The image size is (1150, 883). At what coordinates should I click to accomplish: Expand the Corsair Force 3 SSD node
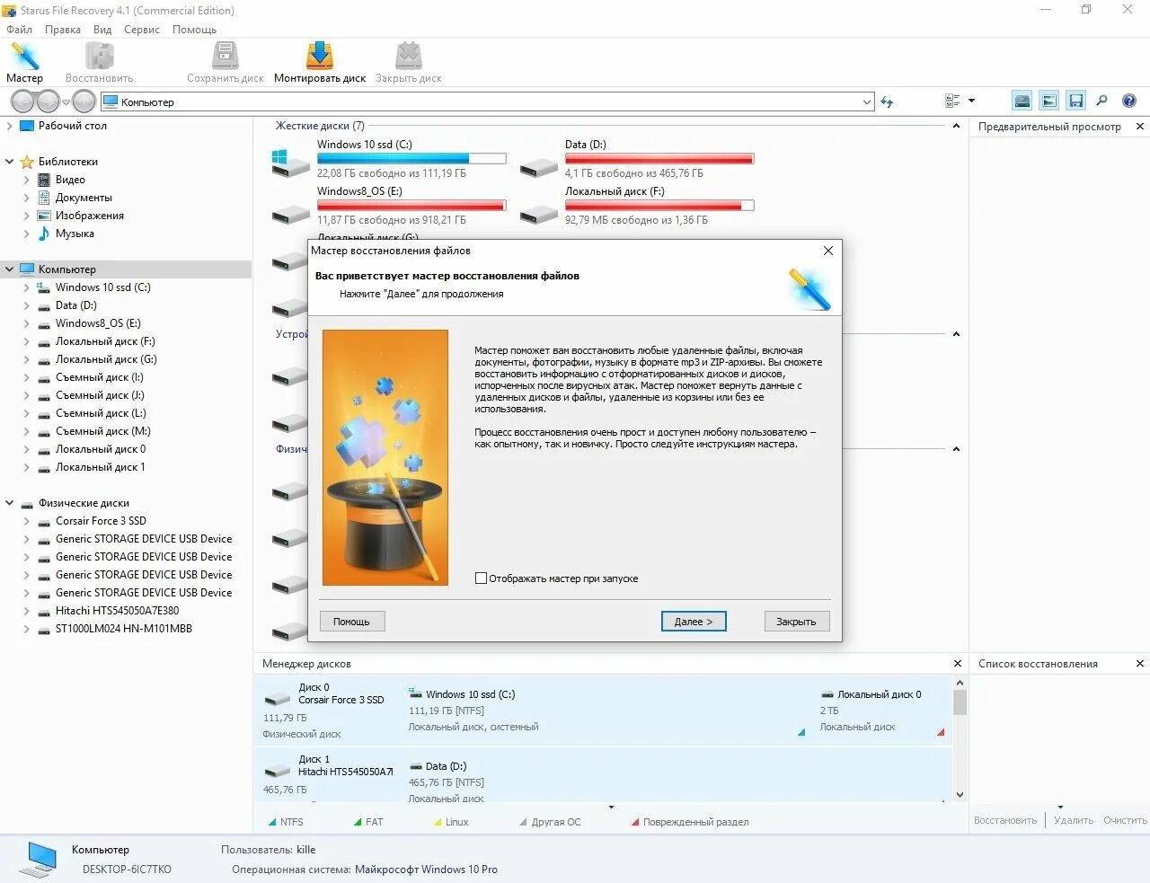point(26,521)
